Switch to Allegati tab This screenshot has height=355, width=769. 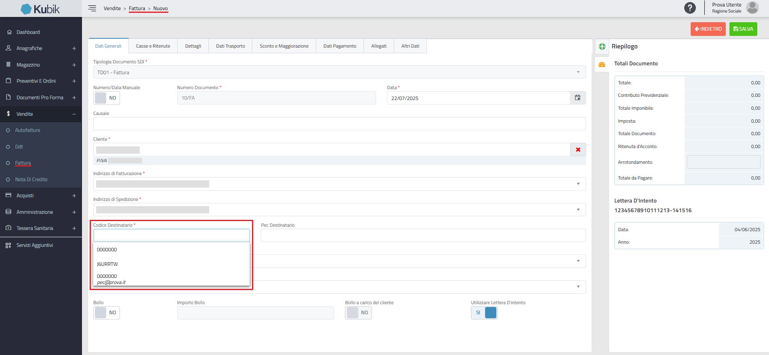tap(379, 46)
